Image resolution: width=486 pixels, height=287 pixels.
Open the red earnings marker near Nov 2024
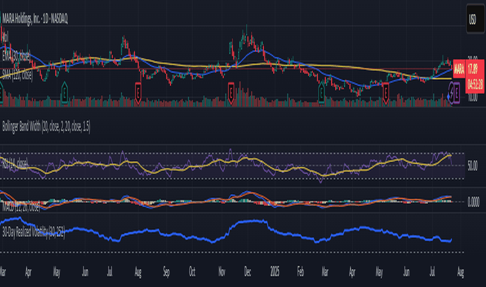[x=231, y=93]
